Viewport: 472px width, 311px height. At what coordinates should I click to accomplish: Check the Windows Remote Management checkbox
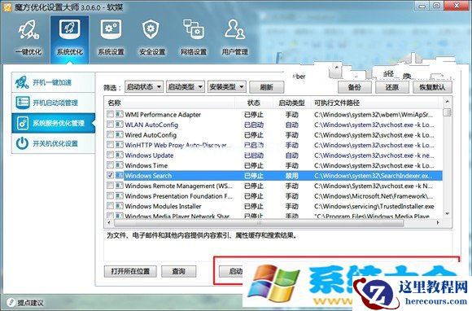tap(110, 186)
